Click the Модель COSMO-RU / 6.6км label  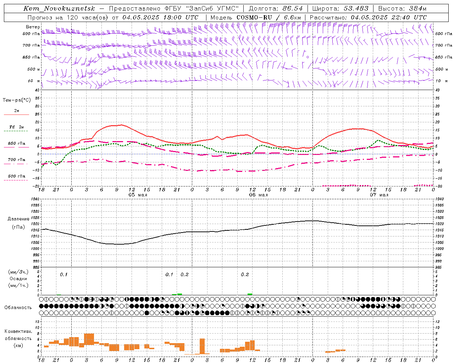255,17
